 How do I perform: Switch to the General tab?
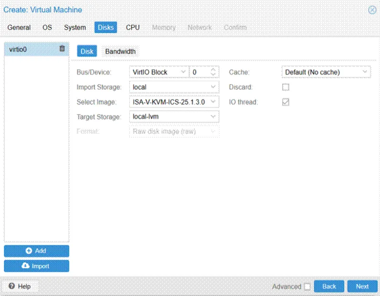coord(19,27)
